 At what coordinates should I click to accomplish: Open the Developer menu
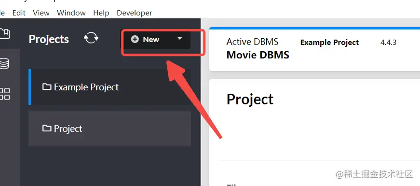pyautogui.click(x=135, y=13)
